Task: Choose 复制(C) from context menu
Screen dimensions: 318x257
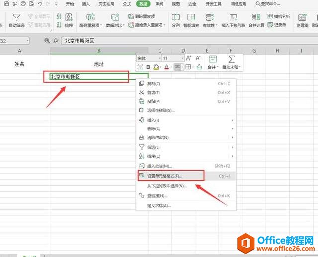Action: [186, 84]
